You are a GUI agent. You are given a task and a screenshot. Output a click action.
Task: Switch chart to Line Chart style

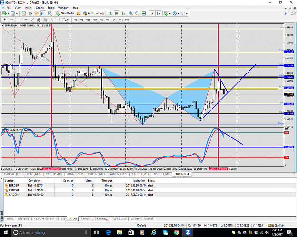tap(123, 13)
